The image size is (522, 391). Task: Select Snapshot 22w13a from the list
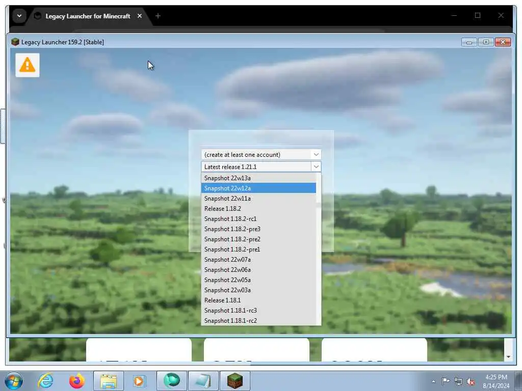258,178
